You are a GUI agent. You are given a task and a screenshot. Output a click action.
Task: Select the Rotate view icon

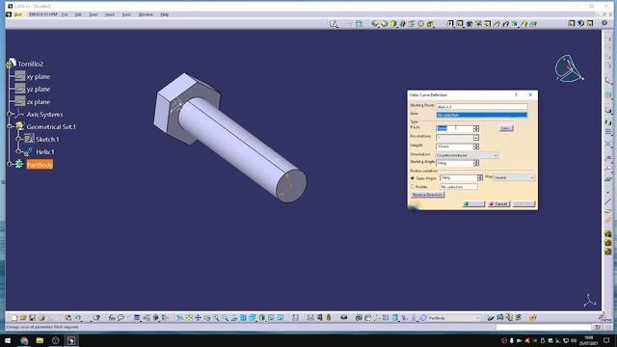(x=207, y=317)
